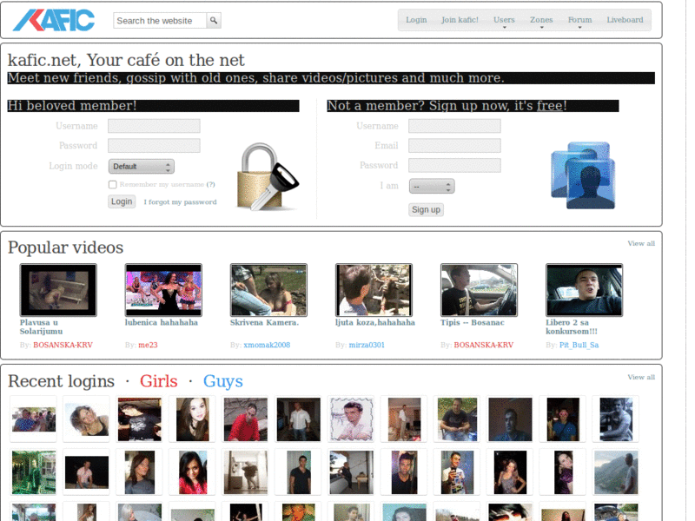This screenshot has height=521, width=695.
Task: Click the search magnifier button
Action: click(214, 20)
